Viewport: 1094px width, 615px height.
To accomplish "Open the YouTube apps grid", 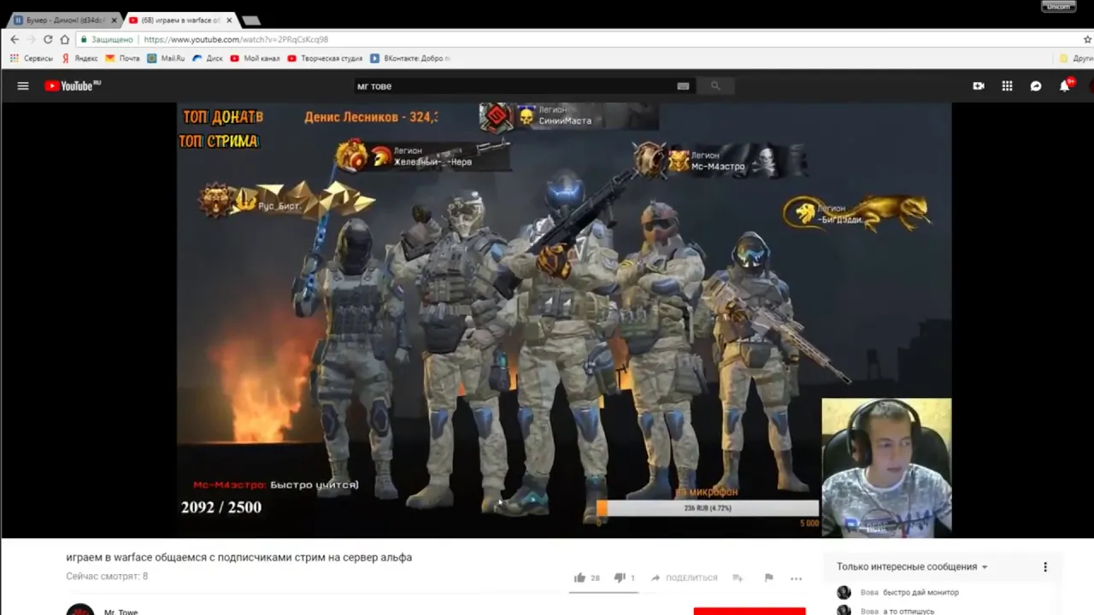I will tap(1007, 85).
